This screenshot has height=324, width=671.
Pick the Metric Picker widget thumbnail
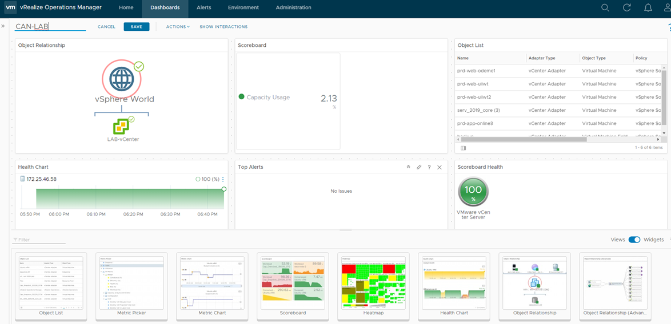point(131,286)
